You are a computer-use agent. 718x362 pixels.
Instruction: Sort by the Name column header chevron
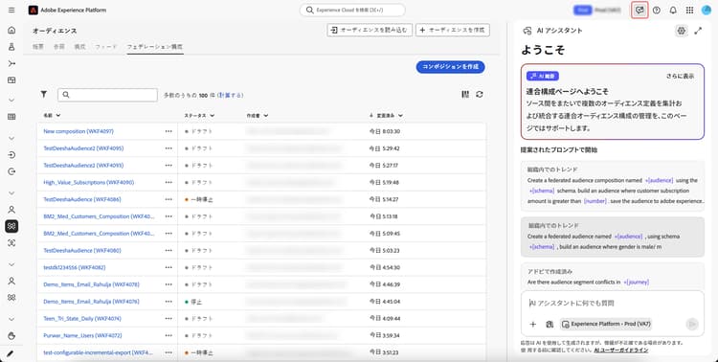[58, 116]
